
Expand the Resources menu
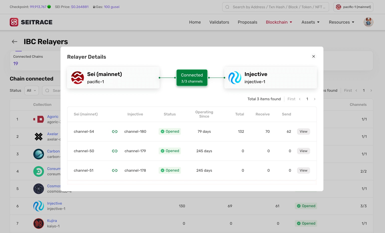point(342,22)
